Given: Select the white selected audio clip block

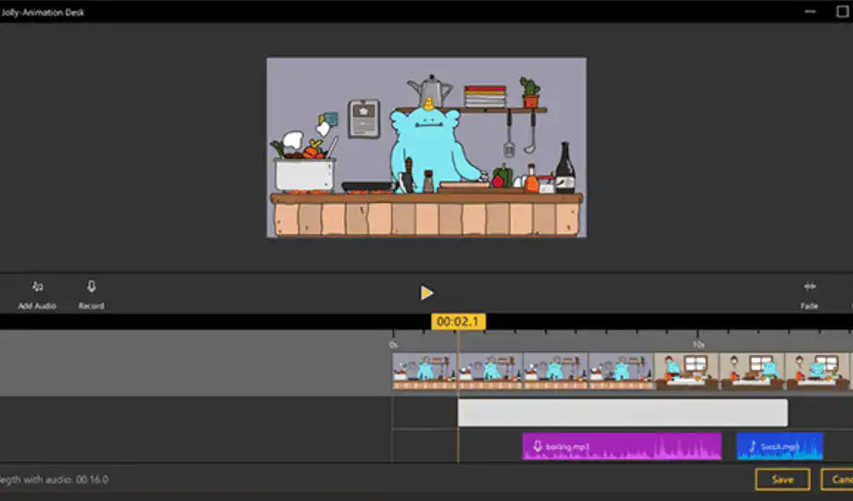Looking at the screenshot, I should [x=622, y=412].
